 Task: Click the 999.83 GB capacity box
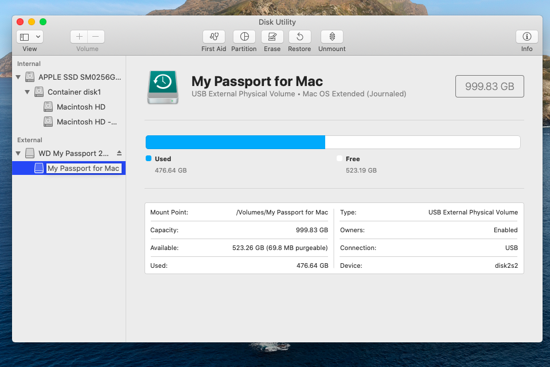pyautogui.click(x=490, y=87)
